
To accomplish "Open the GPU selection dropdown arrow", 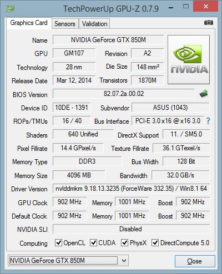I will click(124, 261).
